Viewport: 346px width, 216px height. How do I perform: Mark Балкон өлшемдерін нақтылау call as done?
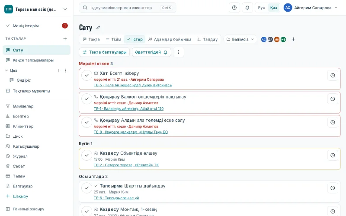pyautogui.click(x=87, y=99)
